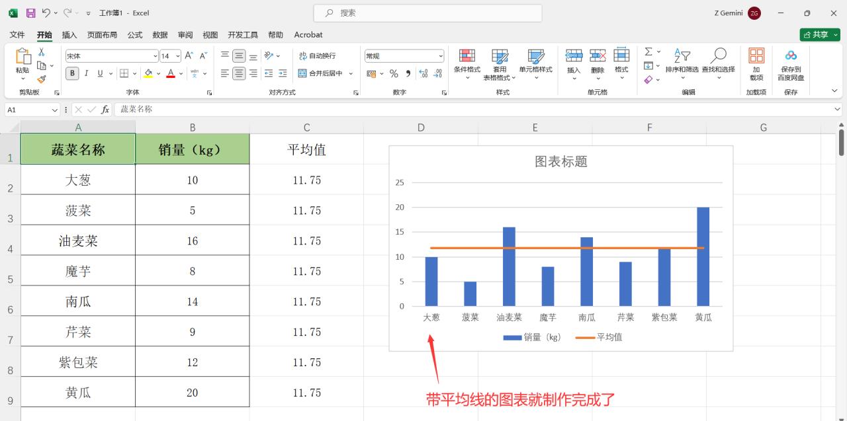Select cell containing 油麦菜
This screenshot has width=847, height=421.
pos(78,241)
